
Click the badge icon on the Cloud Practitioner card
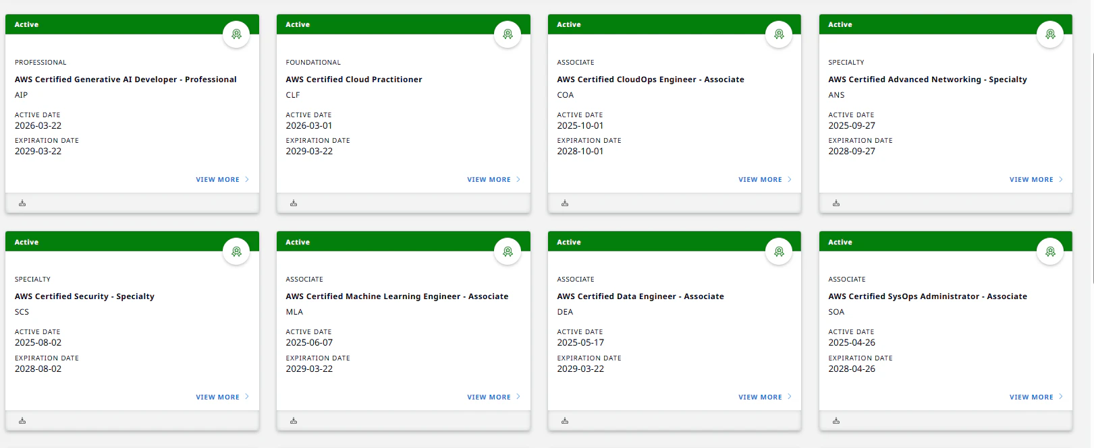coord(508,34)
